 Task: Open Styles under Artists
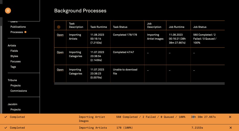coord(14,56)
